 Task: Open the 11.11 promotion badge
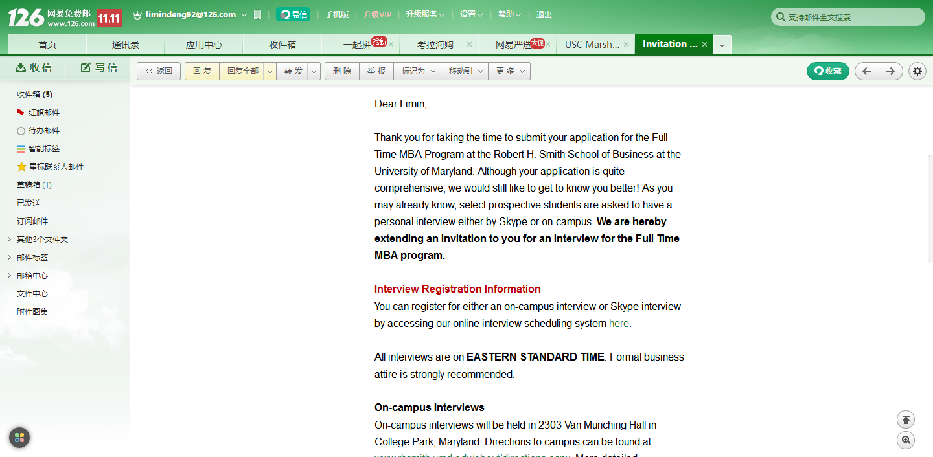tap(109, 17)
